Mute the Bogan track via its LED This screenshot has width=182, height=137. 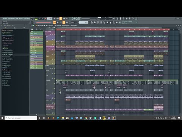pyautogui.click(x=54, y=59)
